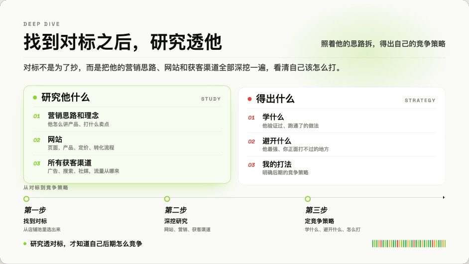
Task: Click the green number 02 in study card
Action: point(36,140)
